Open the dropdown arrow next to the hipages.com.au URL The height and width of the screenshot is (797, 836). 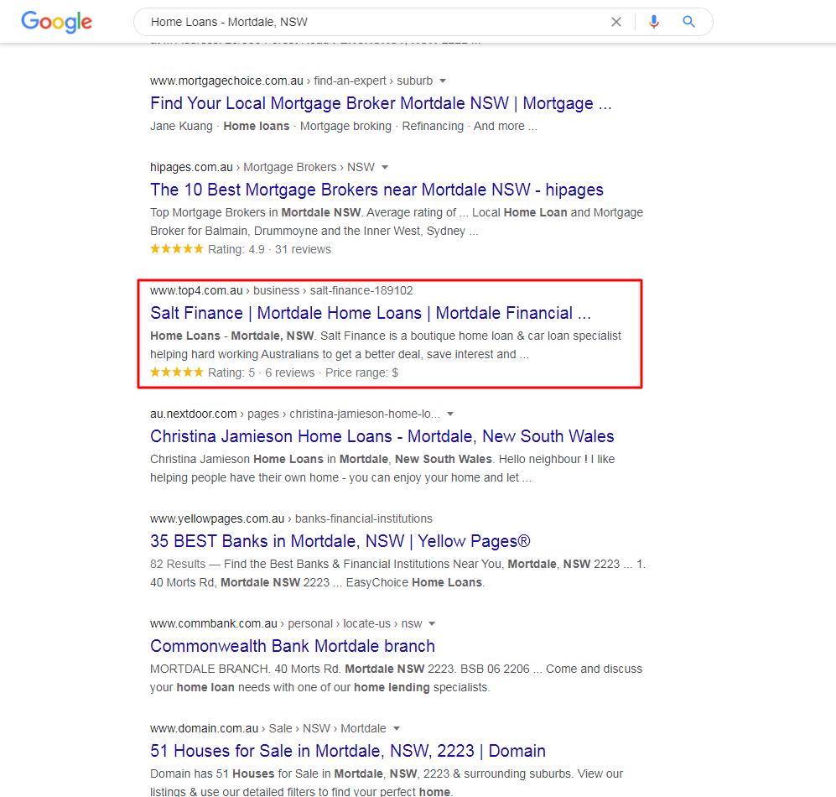(385, 167)
